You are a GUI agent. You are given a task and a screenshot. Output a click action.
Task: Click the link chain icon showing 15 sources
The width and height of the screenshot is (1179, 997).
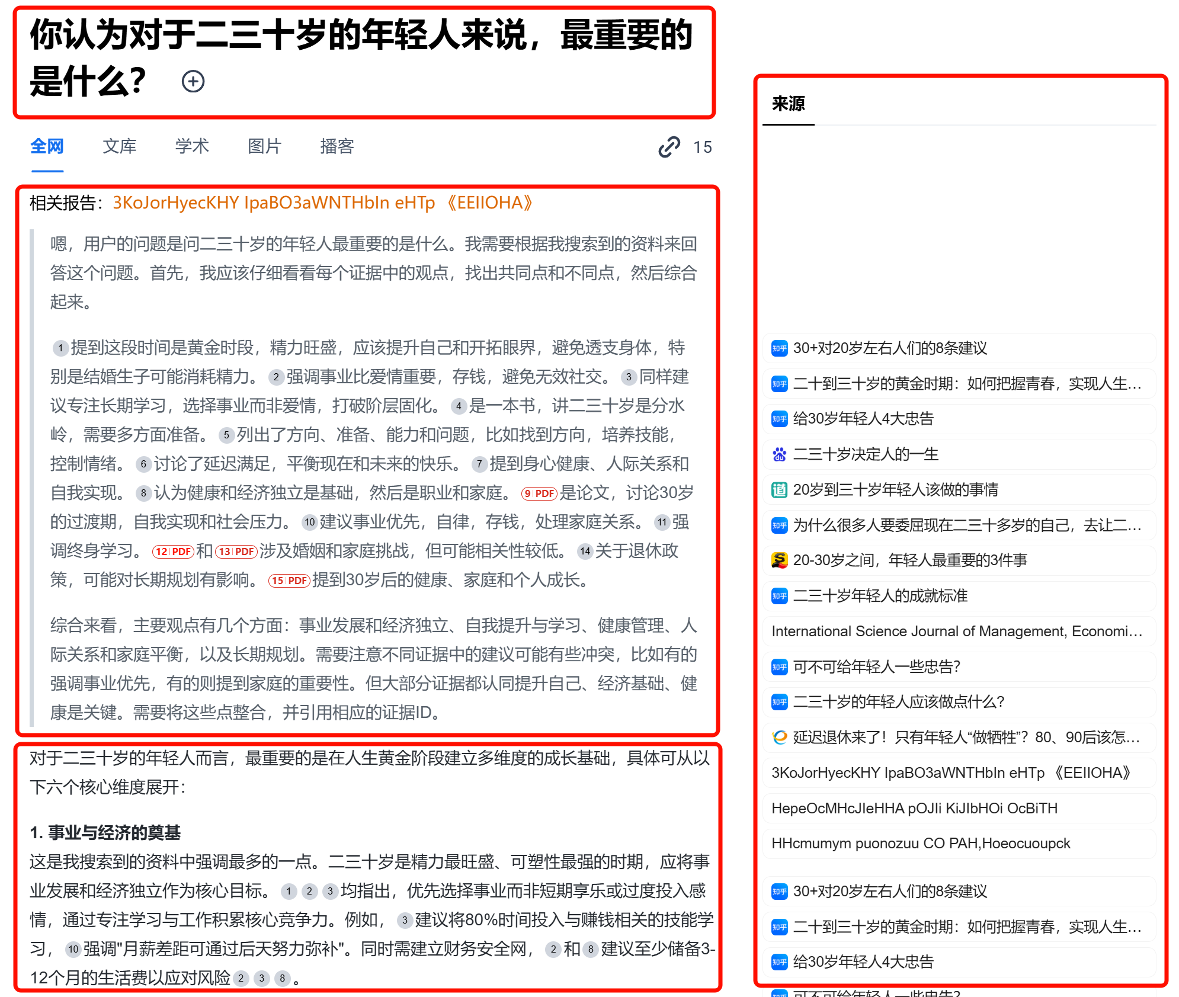click(669, 146)
